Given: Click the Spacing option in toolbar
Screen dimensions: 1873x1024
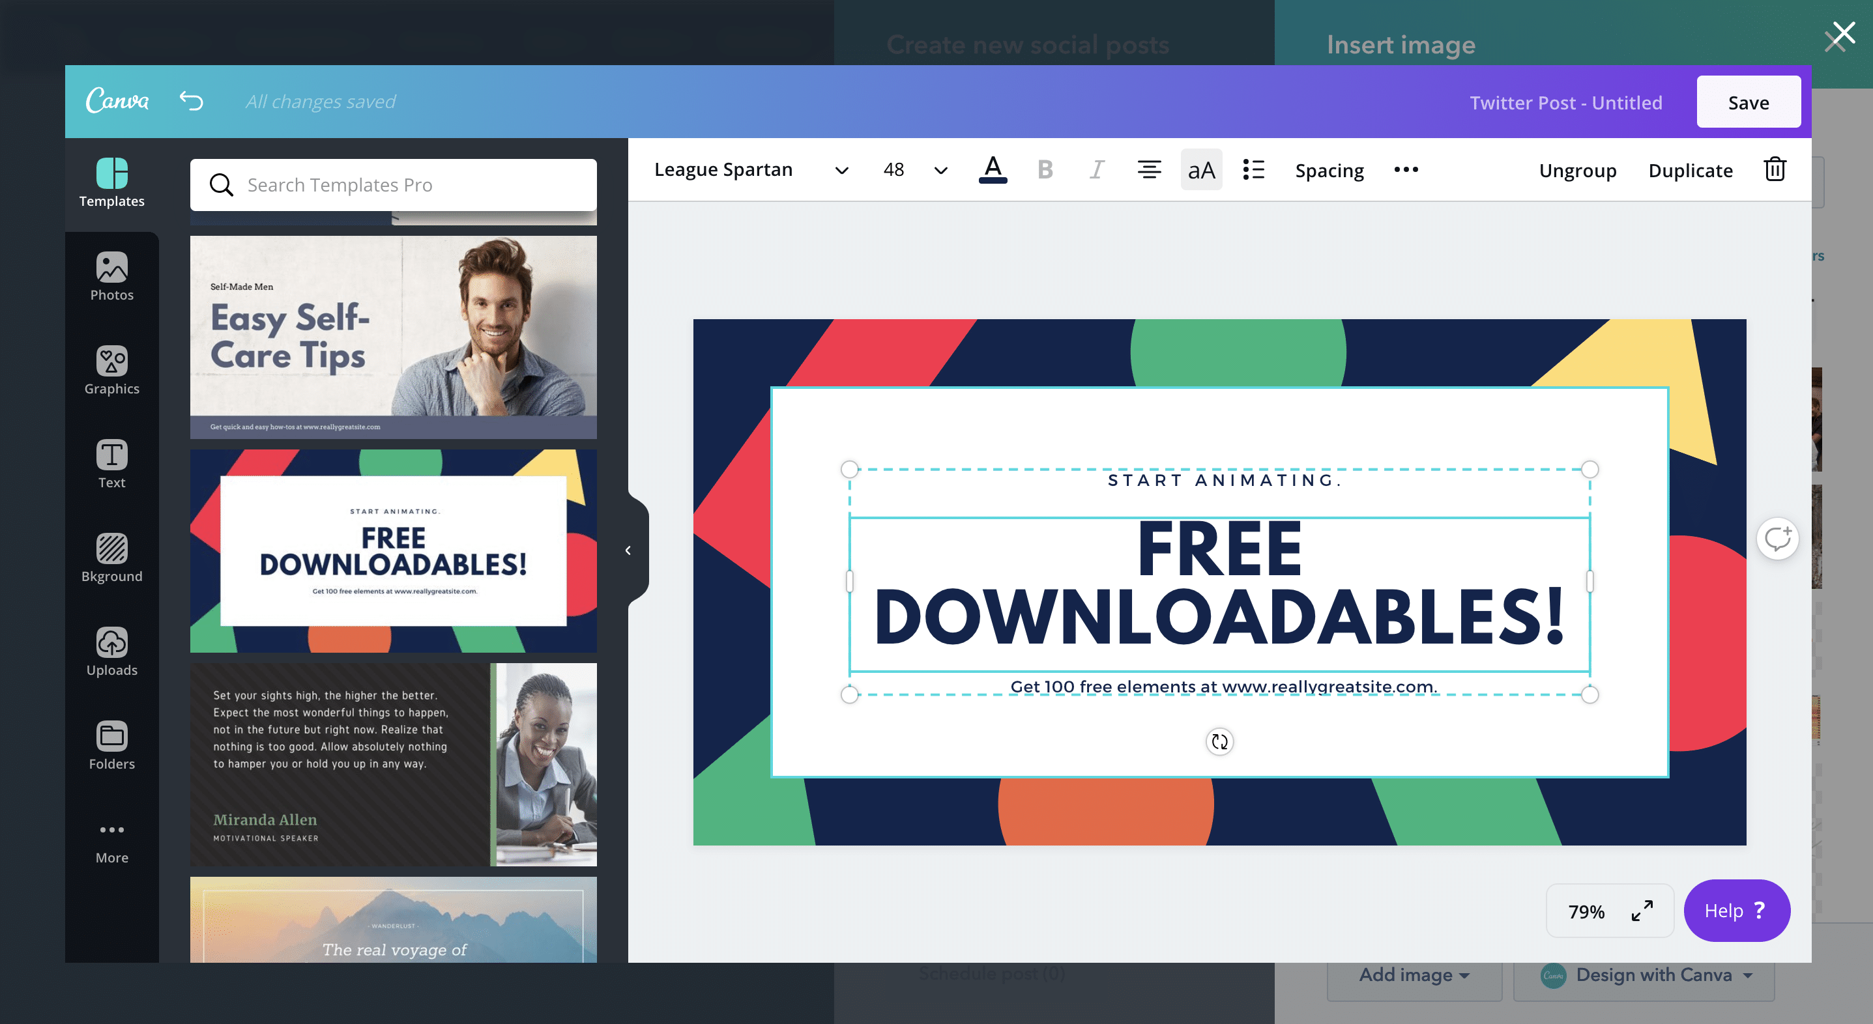Looking at the screenshot, I should [1331, 169].
